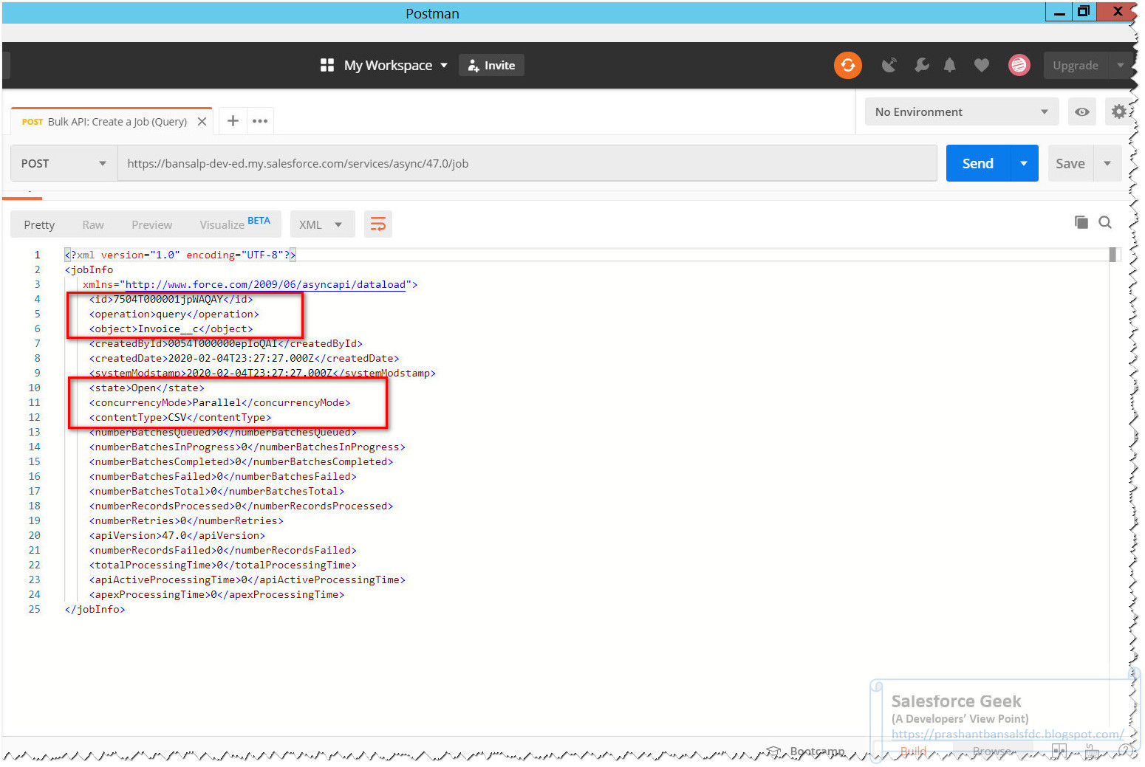Click the Save button
1145x767 pixels.
pos(1070,163)
